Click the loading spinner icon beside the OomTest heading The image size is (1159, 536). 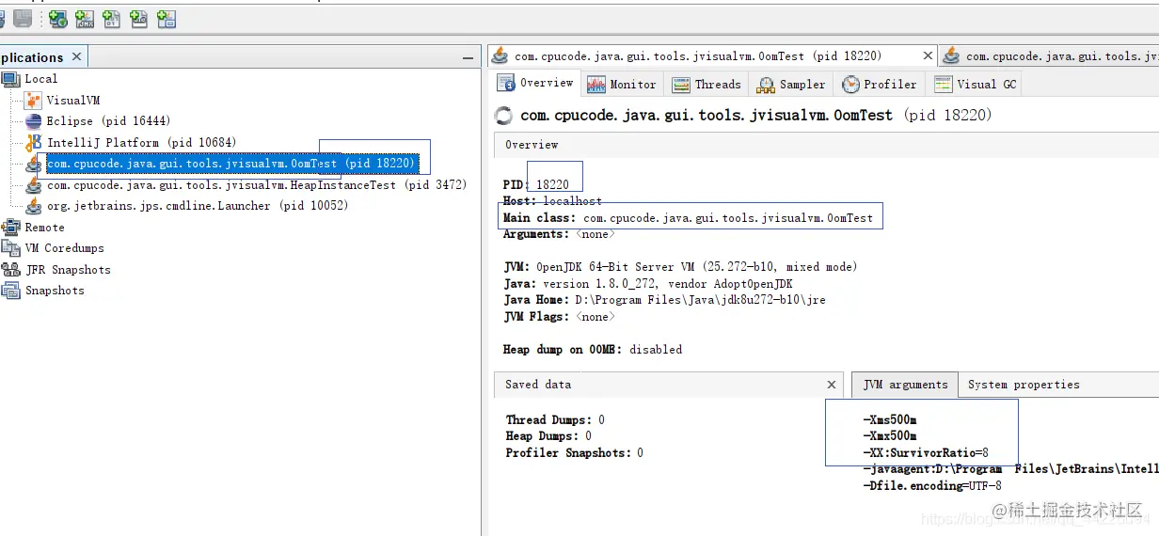[503, 116]
